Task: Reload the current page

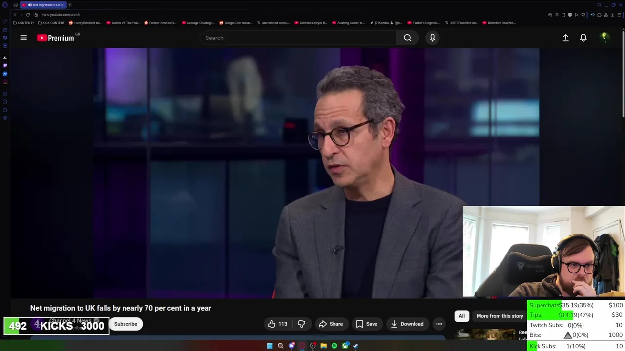Action: pyautogui.click(x=28, y=15)
